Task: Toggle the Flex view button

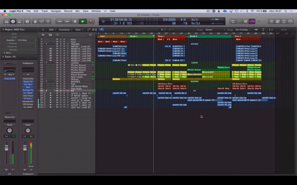Action: (94, 30)
